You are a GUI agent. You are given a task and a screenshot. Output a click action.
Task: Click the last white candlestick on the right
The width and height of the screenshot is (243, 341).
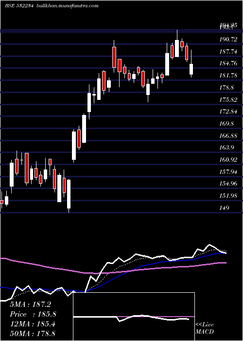191,69
